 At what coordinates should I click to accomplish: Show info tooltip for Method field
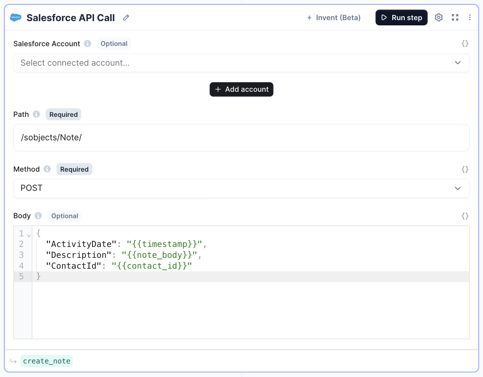[x=47, y=169]
